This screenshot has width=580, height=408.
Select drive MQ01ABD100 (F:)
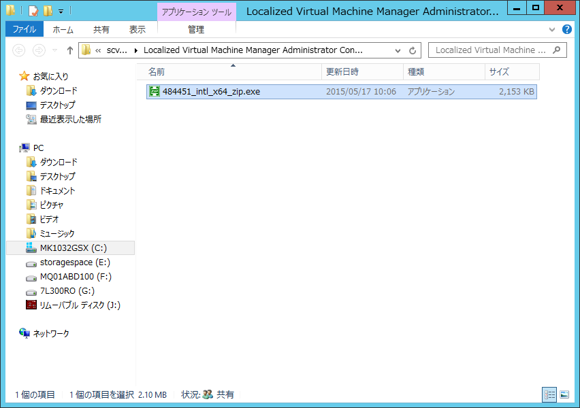pos(76,277)
